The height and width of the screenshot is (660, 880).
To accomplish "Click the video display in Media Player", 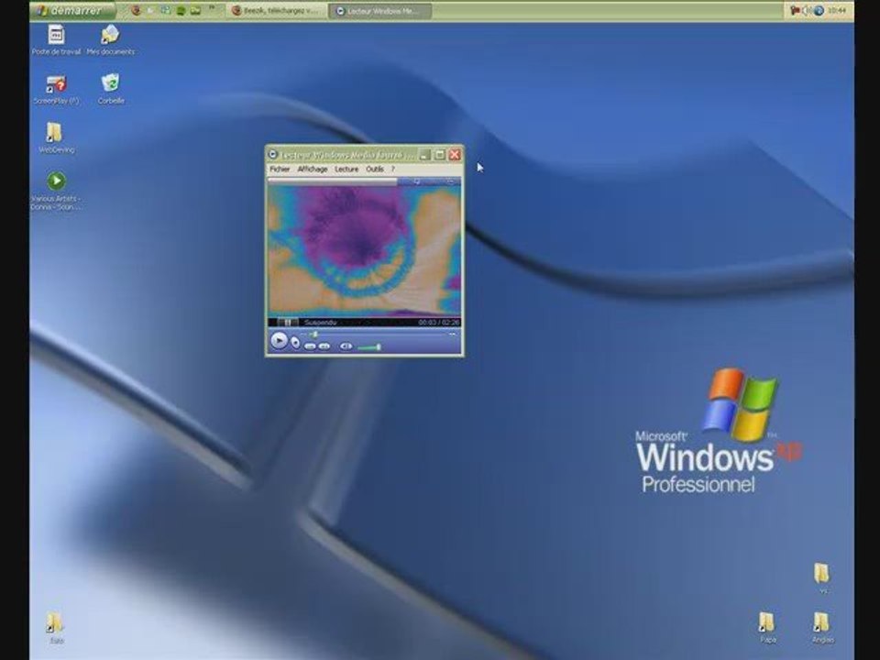I will [364, 250].
